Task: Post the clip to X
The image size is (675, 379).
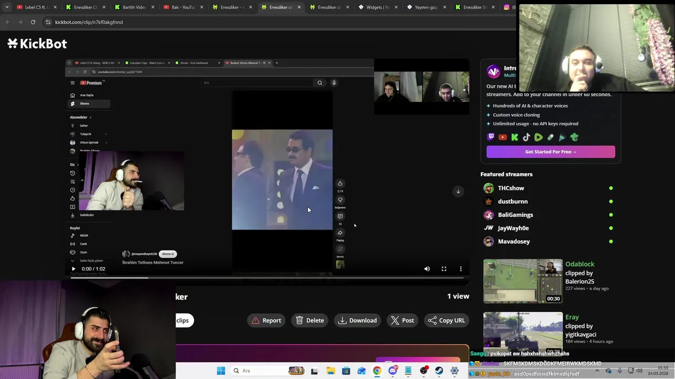Action: 402,321
